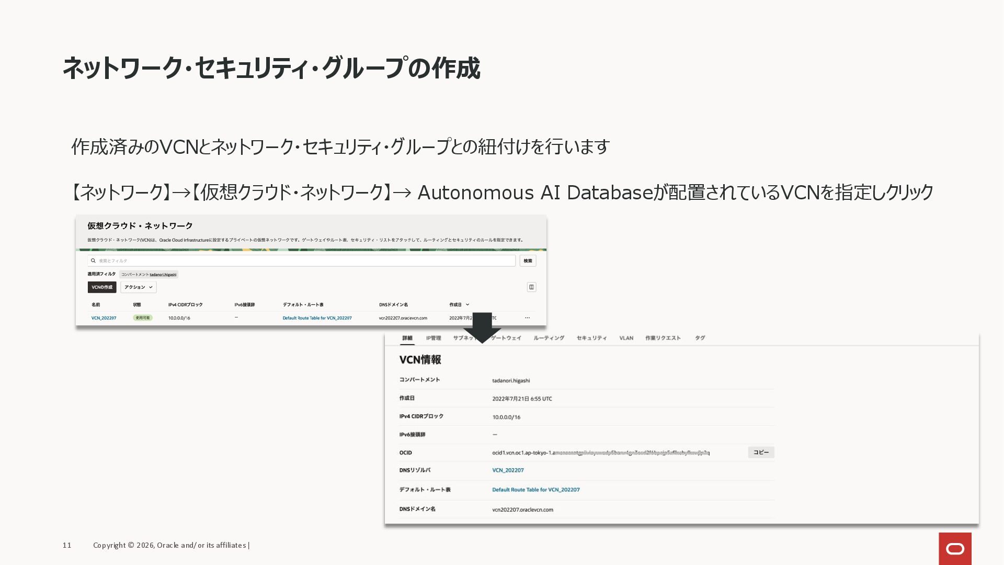Select the VLAN tab
1004x565 pixels.
626,338
